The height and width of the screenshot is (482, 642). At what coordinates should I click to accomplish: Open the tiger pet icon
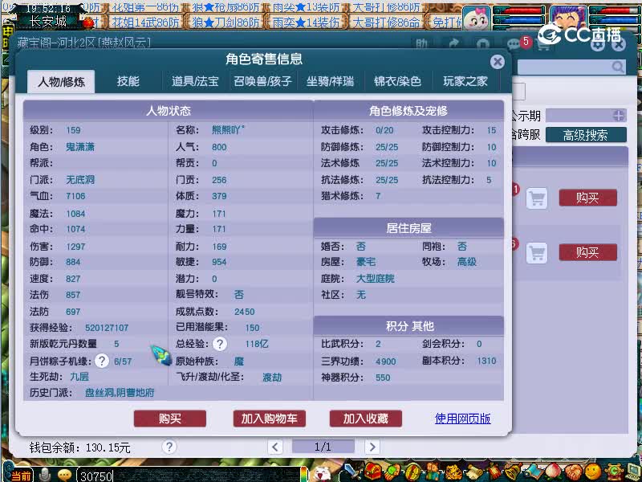453,473
